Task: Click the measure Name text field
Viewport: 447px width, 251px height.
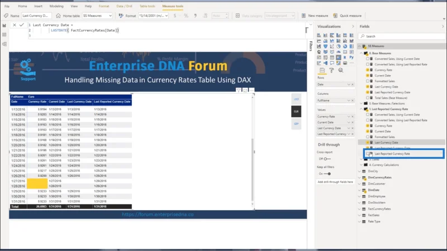Action: coord(36,16)
